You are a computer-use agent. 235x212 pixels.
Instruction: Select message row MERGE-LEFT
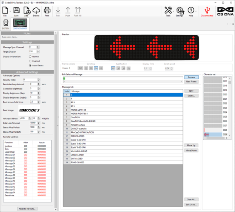pyautogui.click(x=123, y=110)
